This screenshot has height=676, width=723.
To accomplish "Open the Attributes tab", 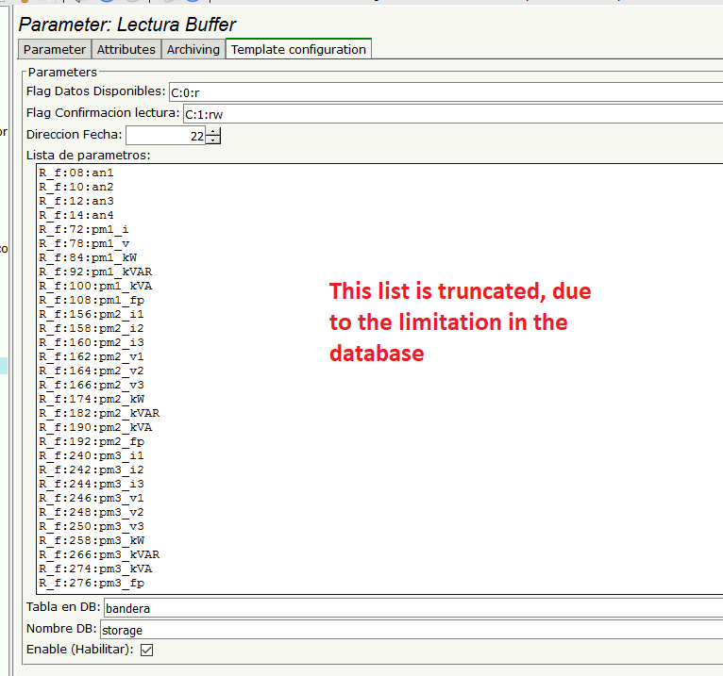I will [x=126, y=49].
